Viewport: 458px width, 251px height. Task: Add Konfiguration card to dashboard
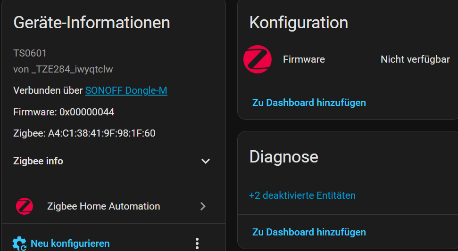coord(309,103)
